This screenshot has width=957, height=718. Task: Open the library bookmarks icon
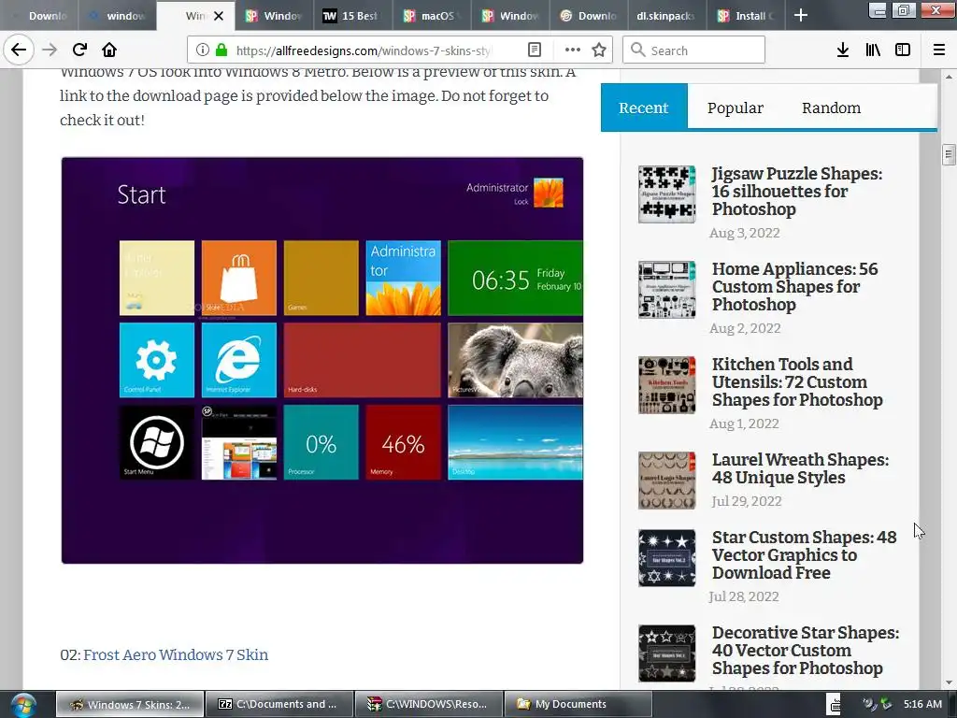point(873,50)
